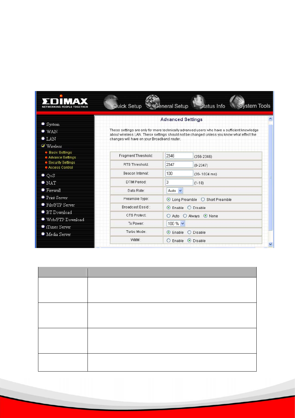Click the scroll down arrow in settings pane
295x418 pixels.
271,244
